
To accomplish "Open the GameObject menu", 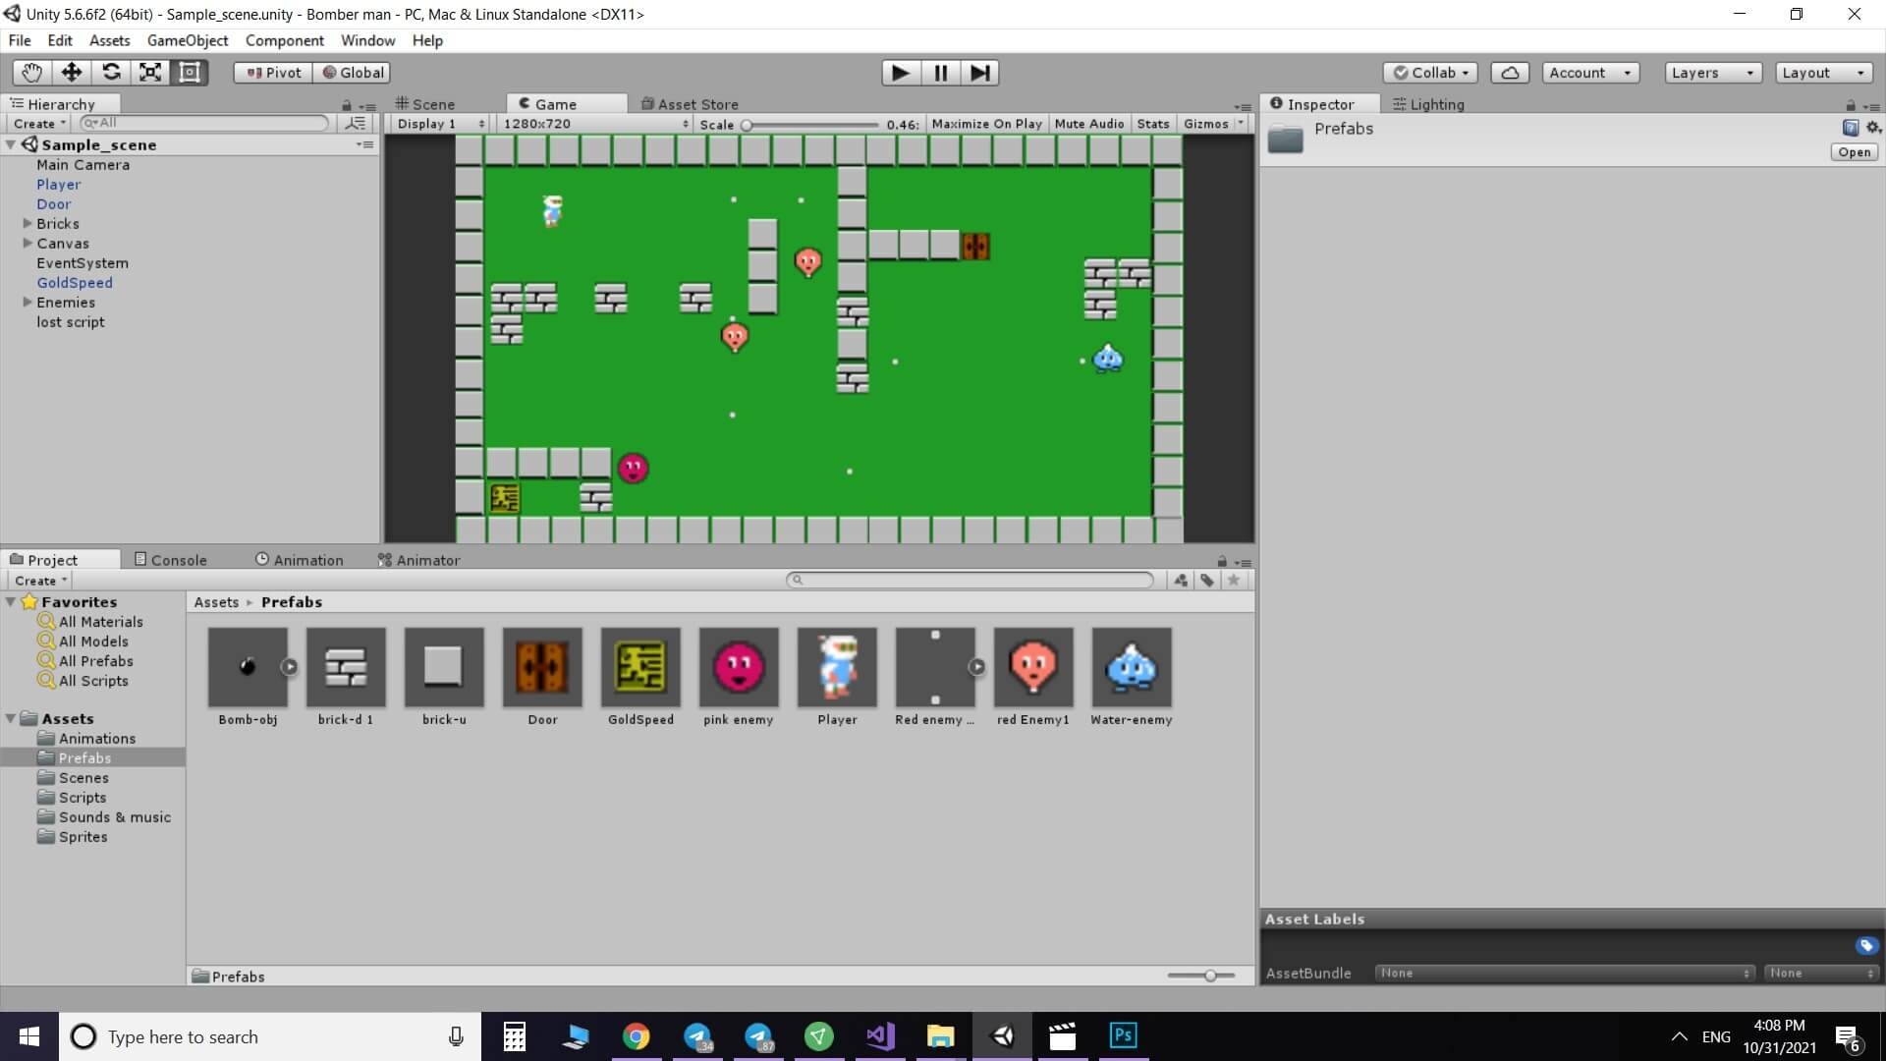I will [188, 40].
